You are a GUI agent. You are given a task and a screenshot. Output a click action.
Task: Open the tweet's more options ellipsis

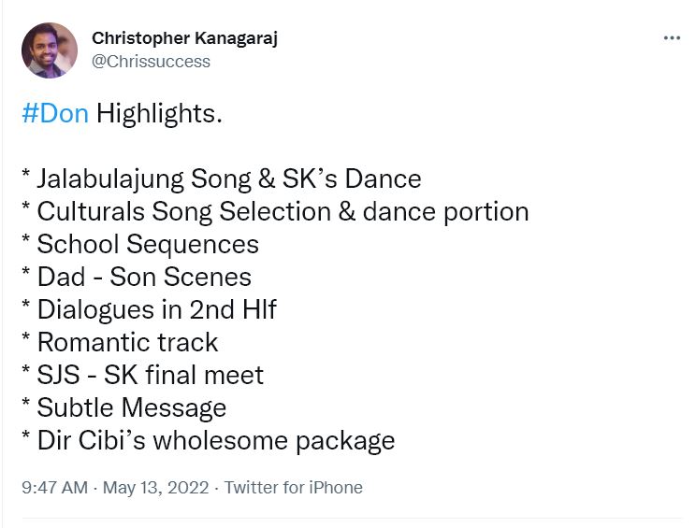click(672, 38)
